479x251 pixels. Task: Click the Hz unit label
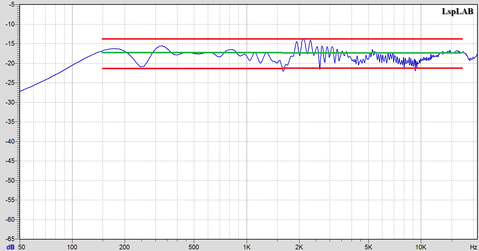pos(474,247)
